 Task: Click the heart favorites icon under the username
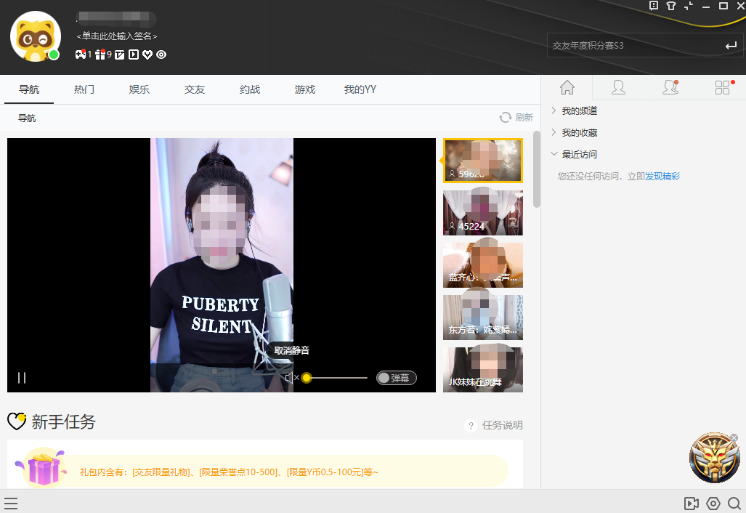[x=147, y=54]
